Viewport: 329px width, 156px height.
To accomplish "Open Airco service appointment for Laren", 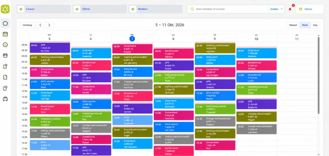I will [x=257, y=78].
